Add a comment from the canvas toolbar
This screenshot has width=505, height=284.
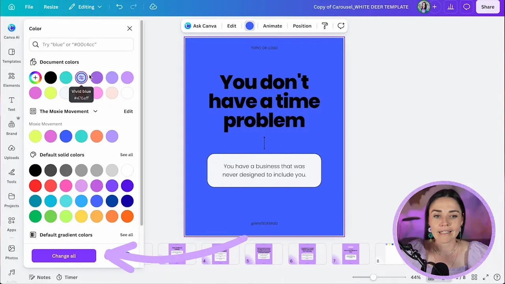point(341,26)
